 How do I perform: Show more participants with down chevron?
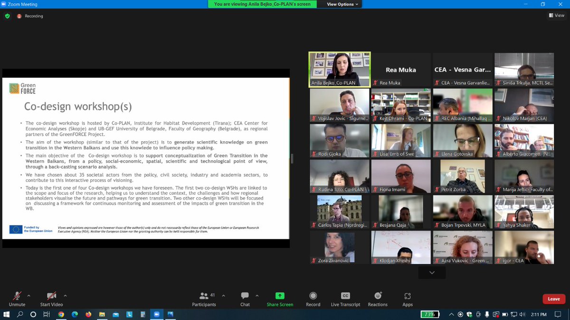432,273
